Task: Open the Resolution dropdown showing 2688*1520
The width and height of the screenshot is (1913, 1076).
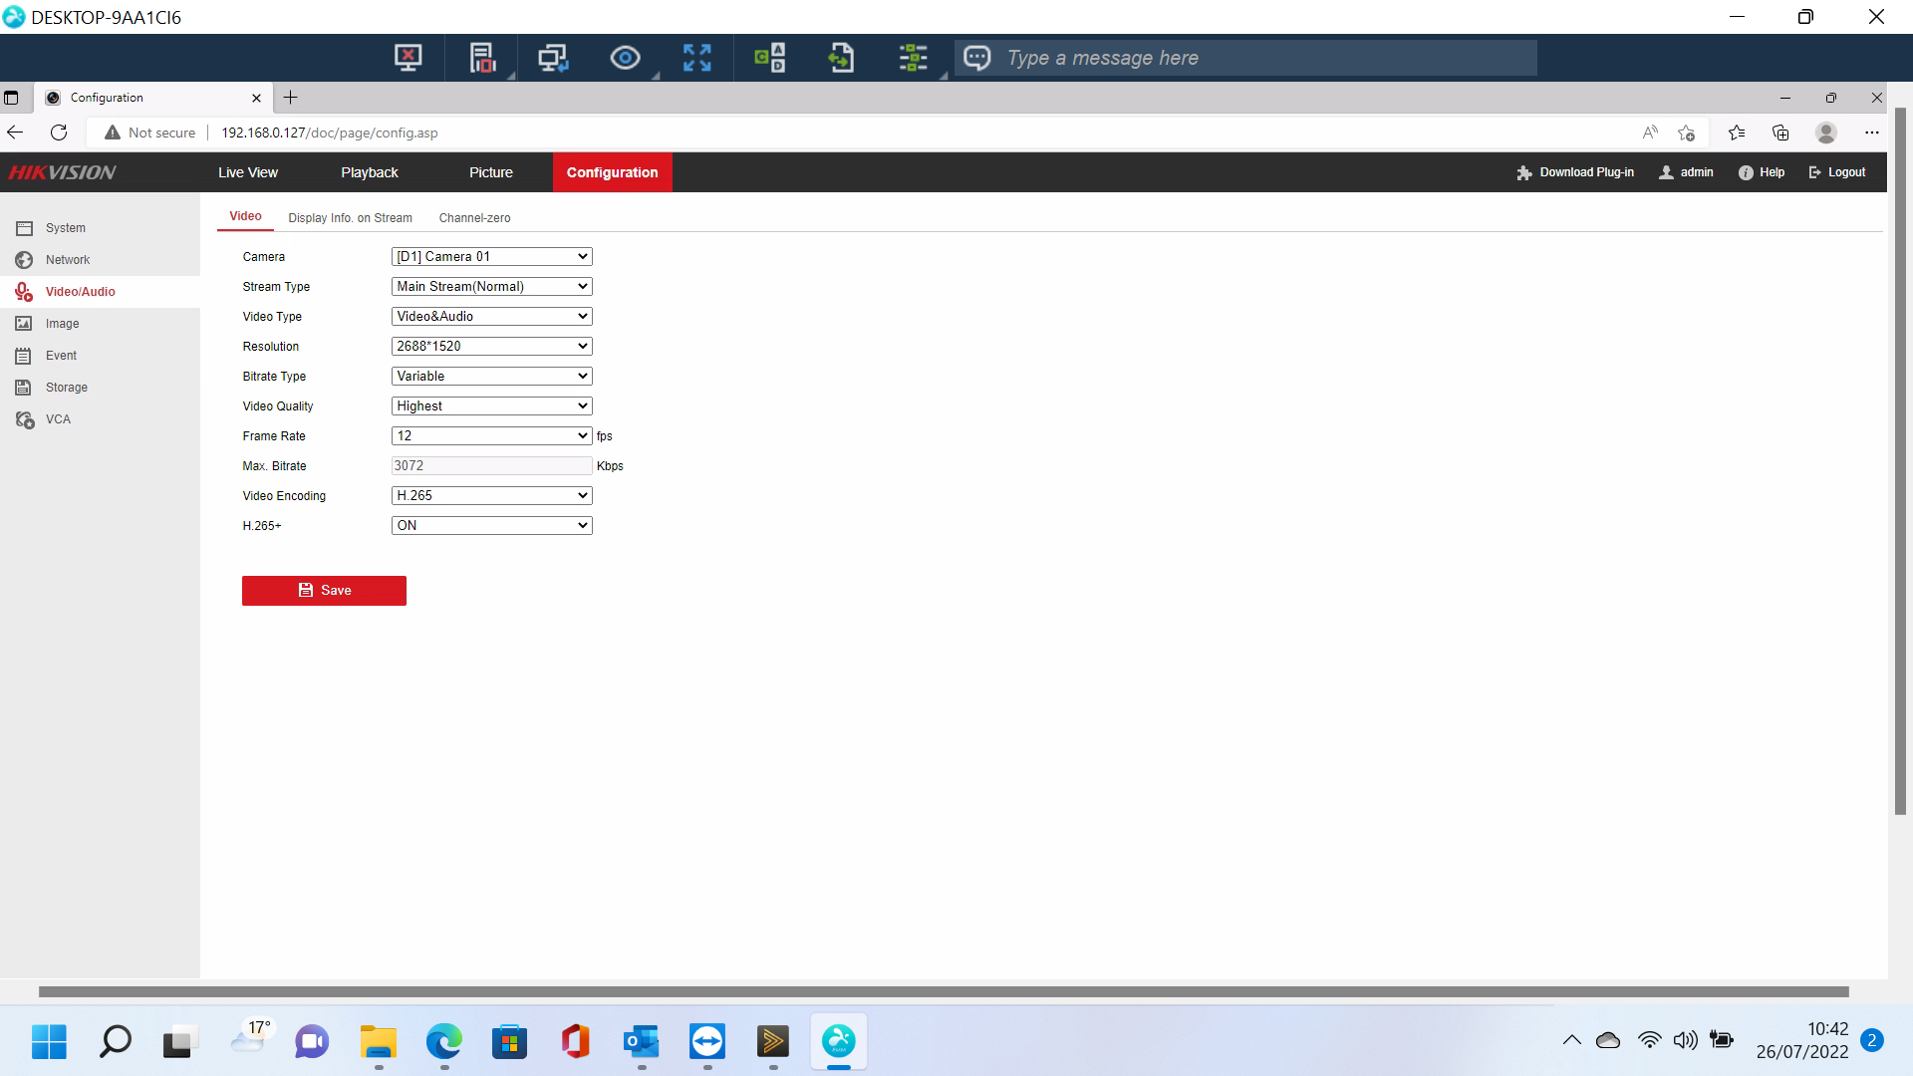Action: point(491,347)
